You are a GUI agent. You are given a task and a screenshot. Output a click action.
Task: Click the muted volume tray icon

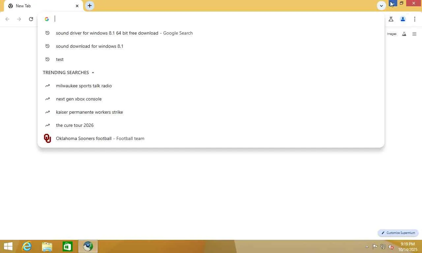click(391, 246)
